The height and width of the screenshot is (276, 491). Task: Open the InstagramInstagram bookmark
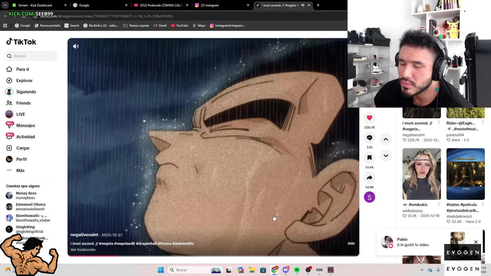coord(227,26)
